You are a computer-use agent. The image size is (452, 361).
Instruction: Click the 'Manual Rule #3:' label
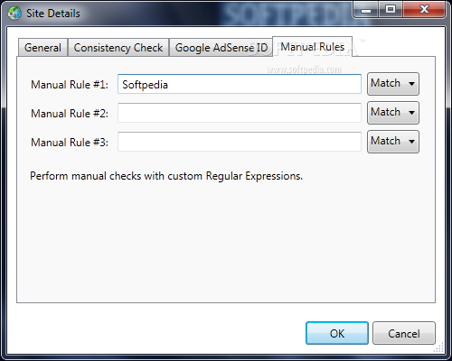pos(70,143)
